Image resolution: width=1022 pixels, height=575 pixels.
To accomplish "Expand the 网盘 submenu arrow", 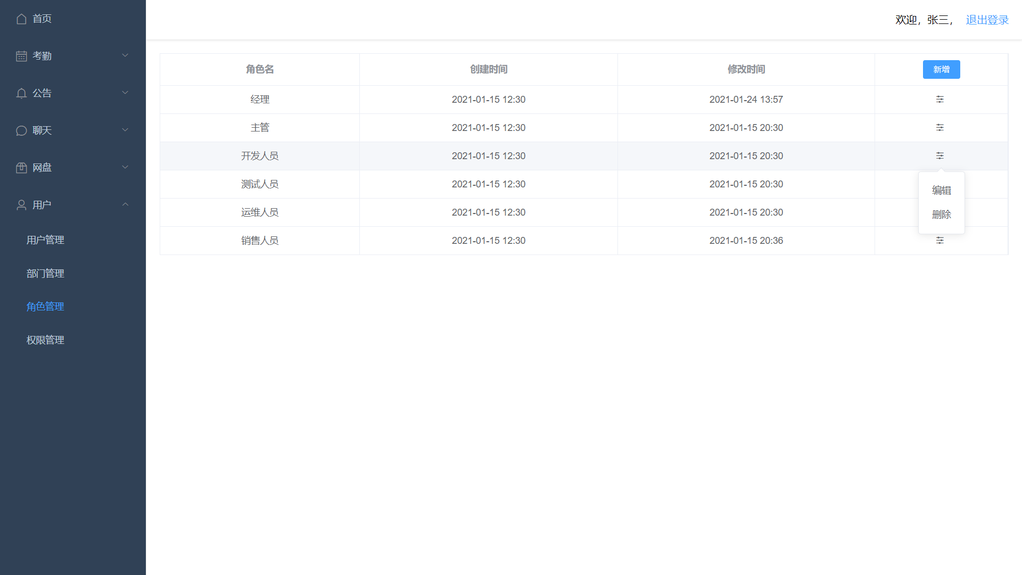I will (125, 167).
